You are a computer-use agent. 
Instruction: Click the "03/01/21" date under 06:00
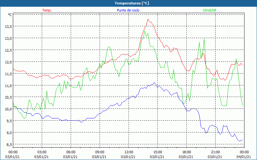(x=70, y=157)
